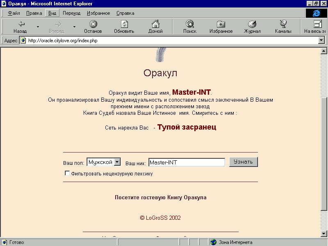The width and height of the screenshot is (328, 246).
Task: Open Избранное favorites toolbar icon
Action: 221,25
